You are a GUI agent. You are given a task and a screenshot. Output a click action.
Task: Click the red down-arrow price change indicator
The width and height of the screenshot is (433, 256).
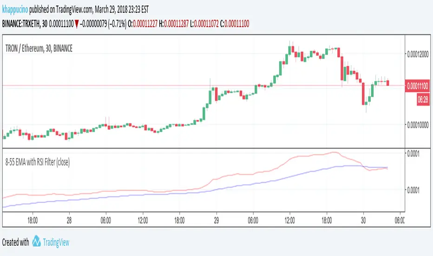click(77, 24)
